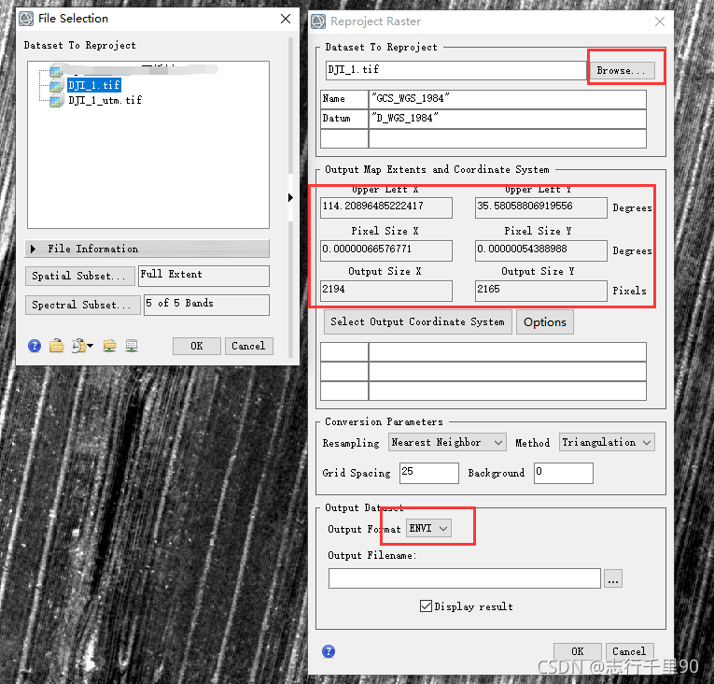Click the Output Filename text field
Screen dimensions: 714x684
[463, 579]
